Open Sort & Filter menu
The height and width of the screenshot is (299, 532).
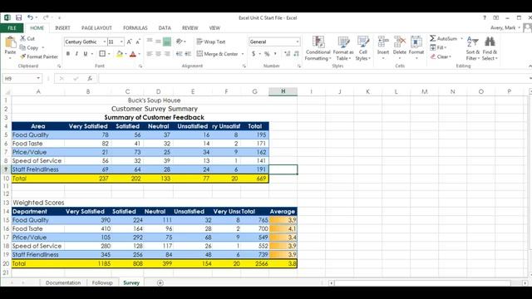click(473, 48)
